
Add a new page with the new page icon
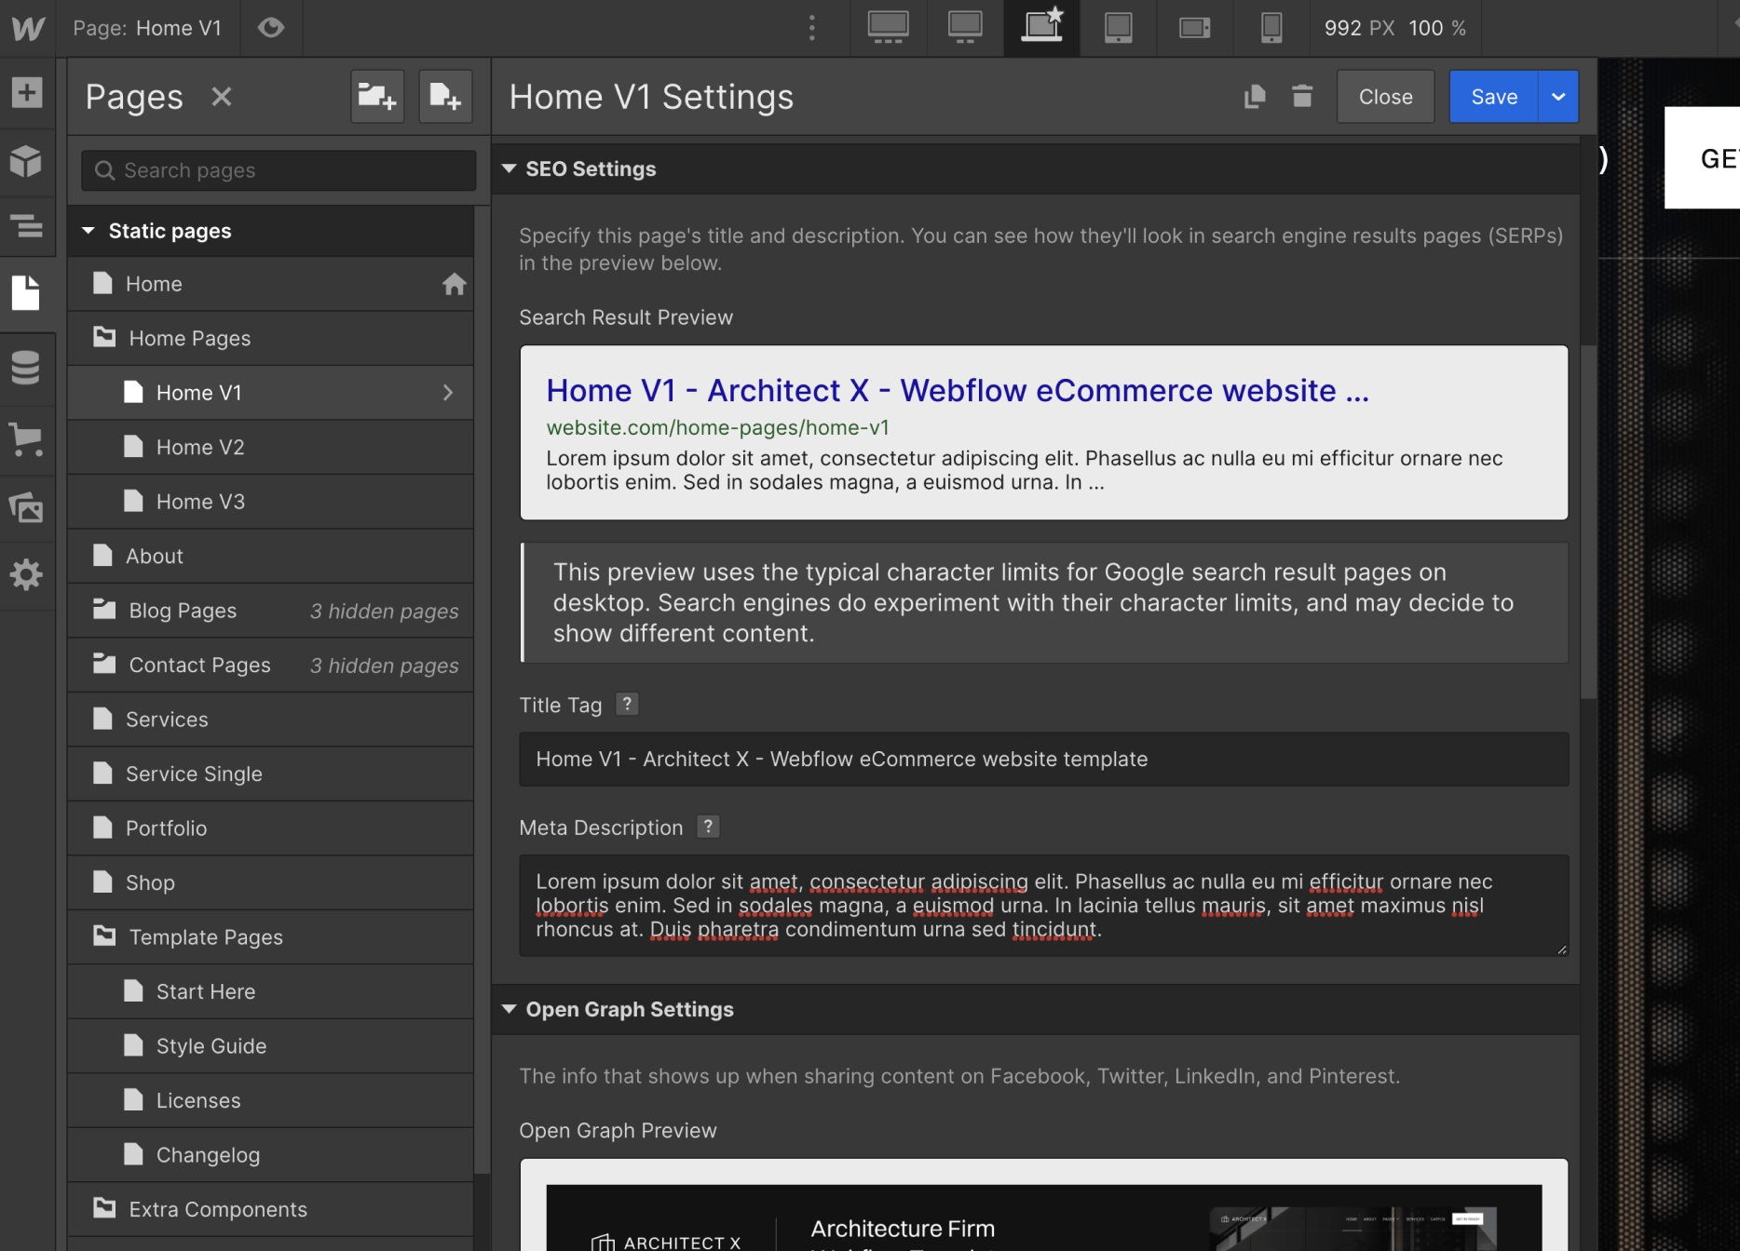click(445, 96)
